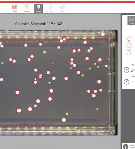
Task: Select the concentric circles filter icon
Action: [x=129, y=40]
